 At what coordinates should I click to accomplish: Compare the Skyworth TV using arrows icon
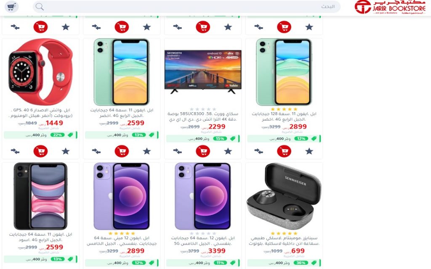click(178, 151)
